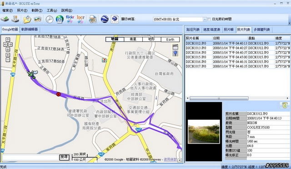The image size is (291, 169).
Task: Upload photos to flickr
Action: pyautogui.click(x=70, y=19)
